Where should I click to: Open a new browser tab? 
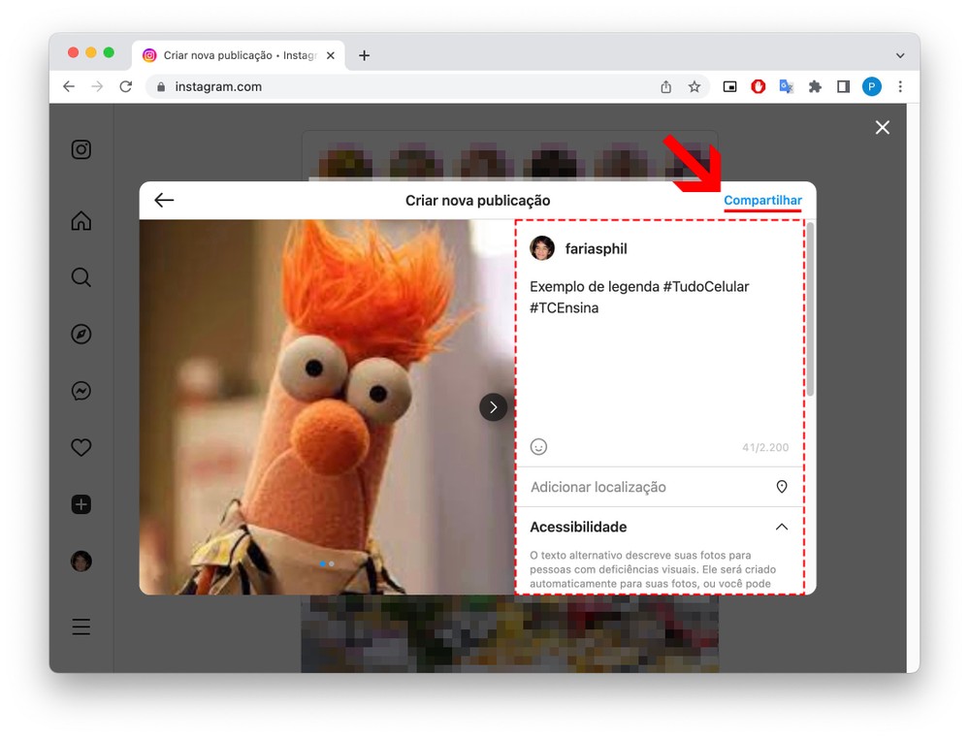point(364,56)
